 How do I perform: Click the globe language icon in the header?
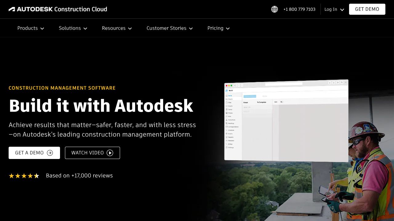tap(274, 9)
